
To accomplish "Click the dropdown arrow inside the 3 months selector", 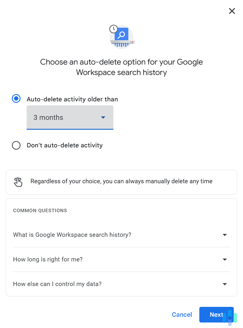I will pos(103,118).
